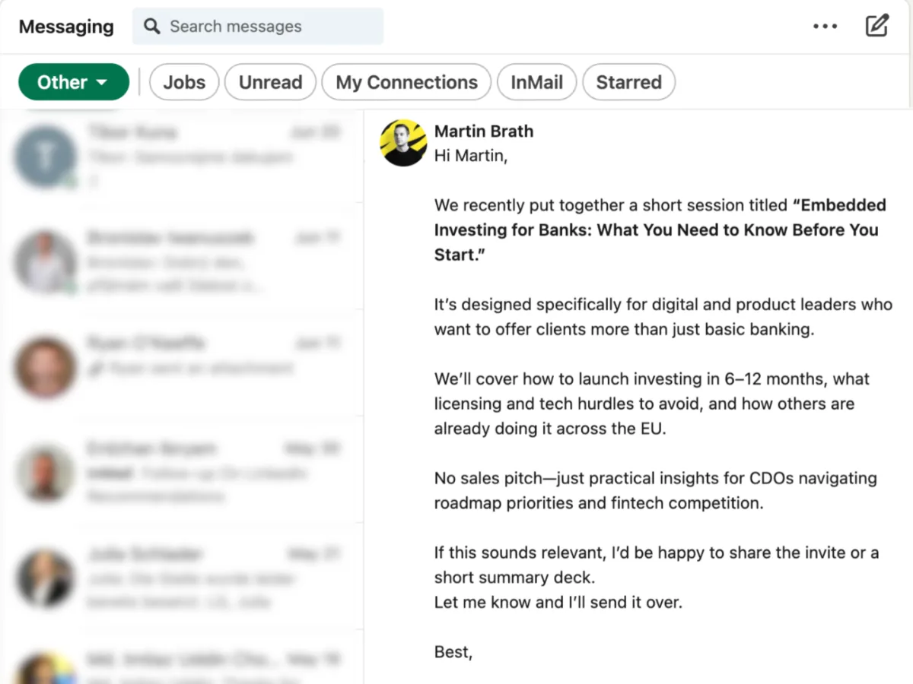Open the Martin Brath sender name link
913x684 pixels.
(x=484, y=131)
